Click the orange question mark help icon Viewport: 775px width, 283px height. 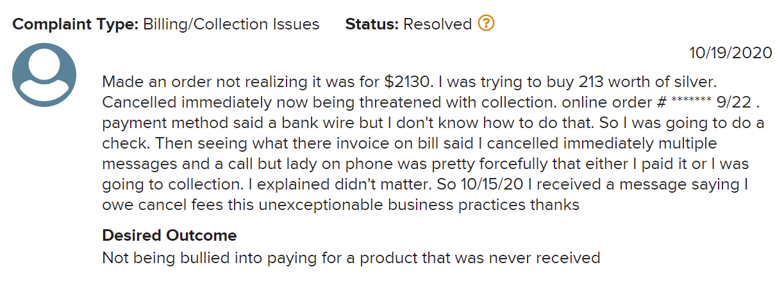487,24
